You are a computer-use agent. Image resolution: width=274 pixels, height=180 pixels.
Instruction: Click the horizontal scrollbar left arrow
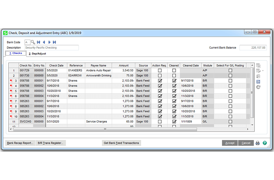pyautogui.click(x=11, y=129)
